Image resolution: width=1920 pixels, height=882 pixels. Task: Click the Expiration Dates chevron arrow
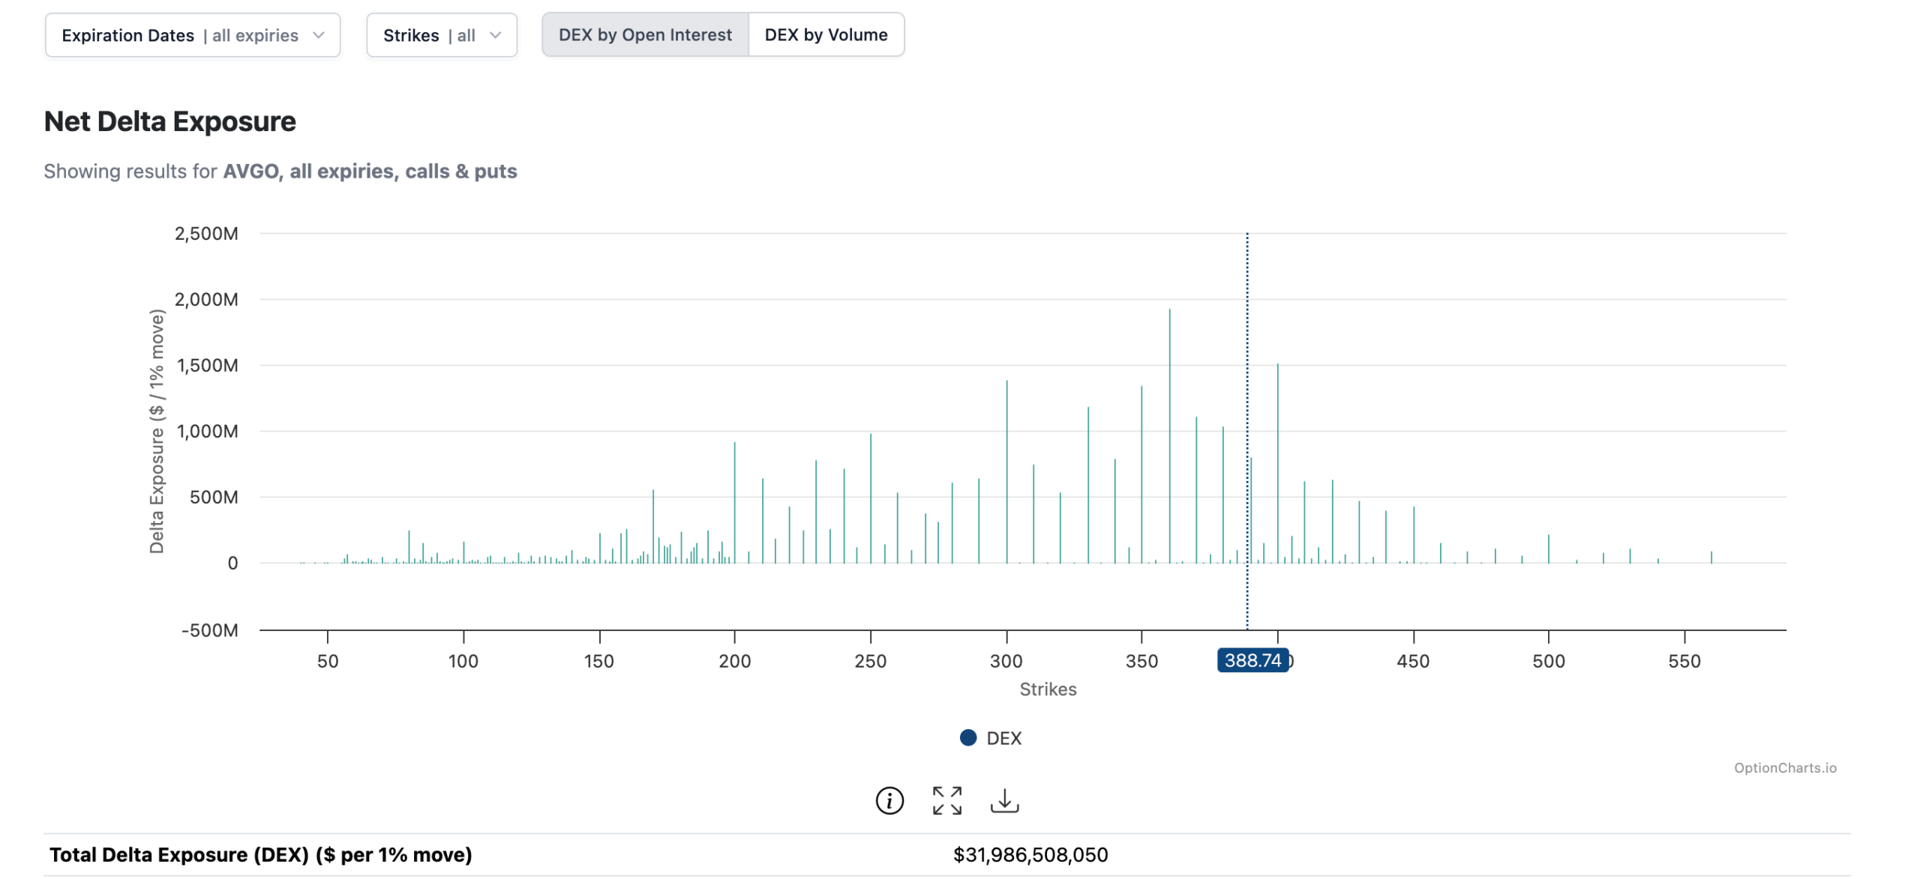319,35
